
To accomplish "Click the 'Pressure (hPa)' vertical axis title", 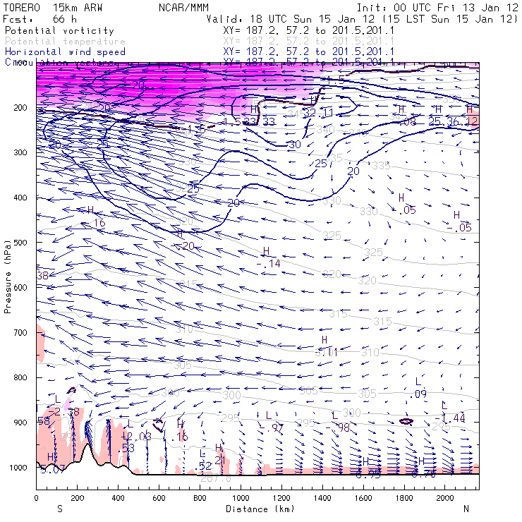I will point(8,276).
